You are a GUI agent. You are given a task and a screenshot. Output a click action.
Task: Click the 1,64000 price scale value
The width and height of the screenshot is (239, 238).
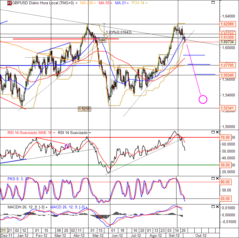tap(229, 16)
